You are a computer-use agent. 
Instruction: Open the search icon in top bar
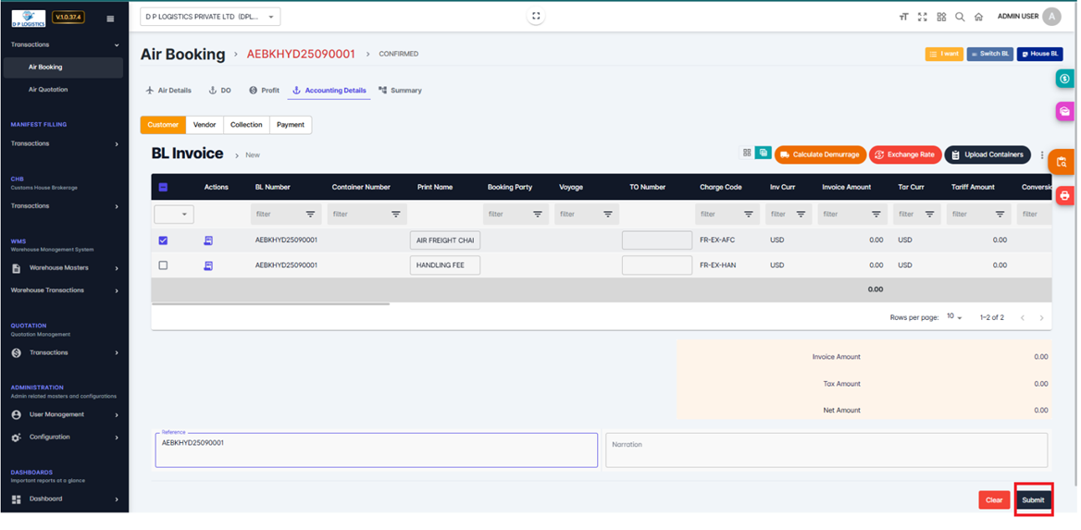(960, 17)
